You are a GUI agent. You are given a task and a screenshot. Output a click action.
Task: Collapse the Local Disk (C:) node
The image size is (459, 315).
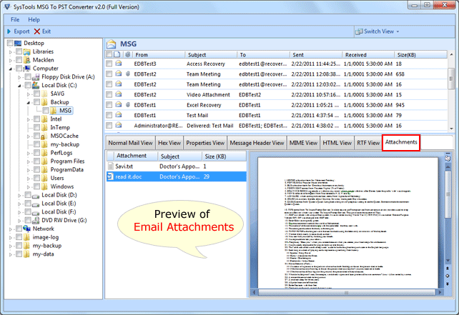19,86
